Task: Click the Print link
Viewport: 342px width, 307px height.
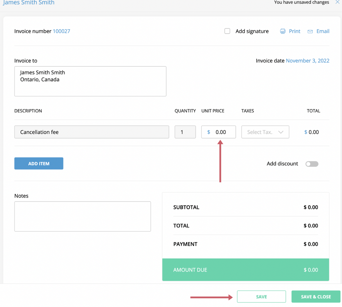Action: (x=295, y=31)
